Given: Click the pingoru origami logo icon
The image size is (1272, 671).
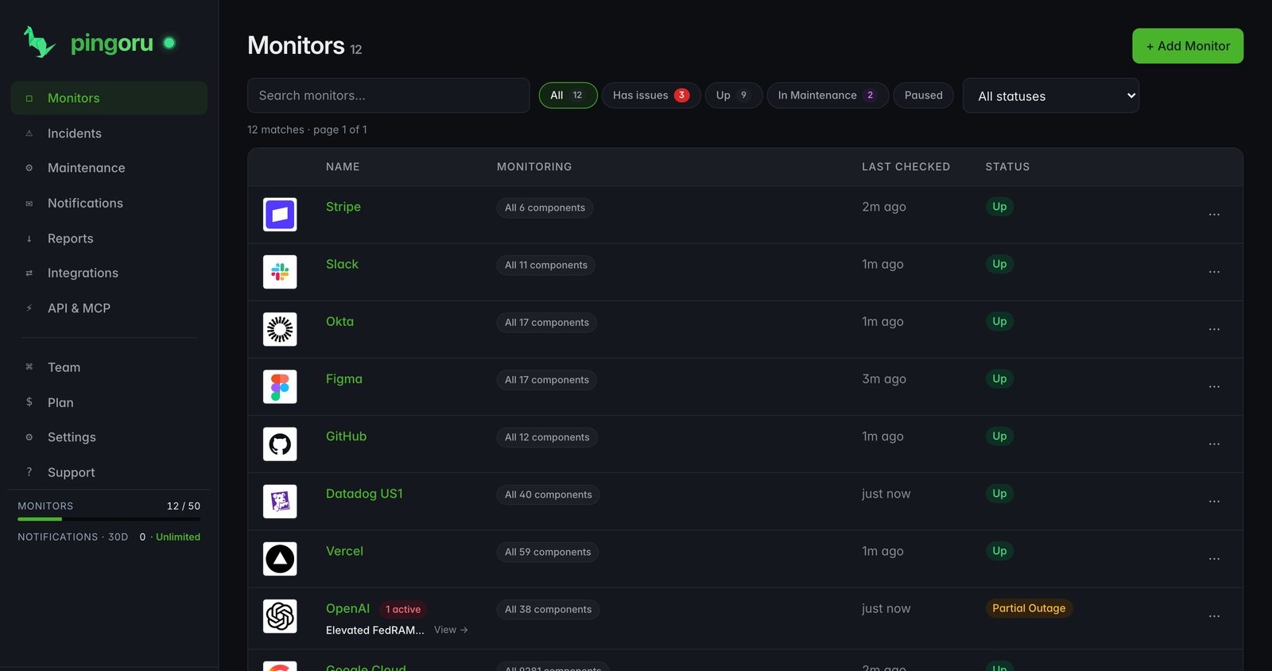Looking at the screenshot, I should [x=40, y=42].
